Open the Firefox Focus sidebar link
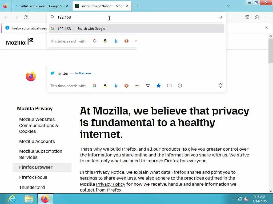 33,177
